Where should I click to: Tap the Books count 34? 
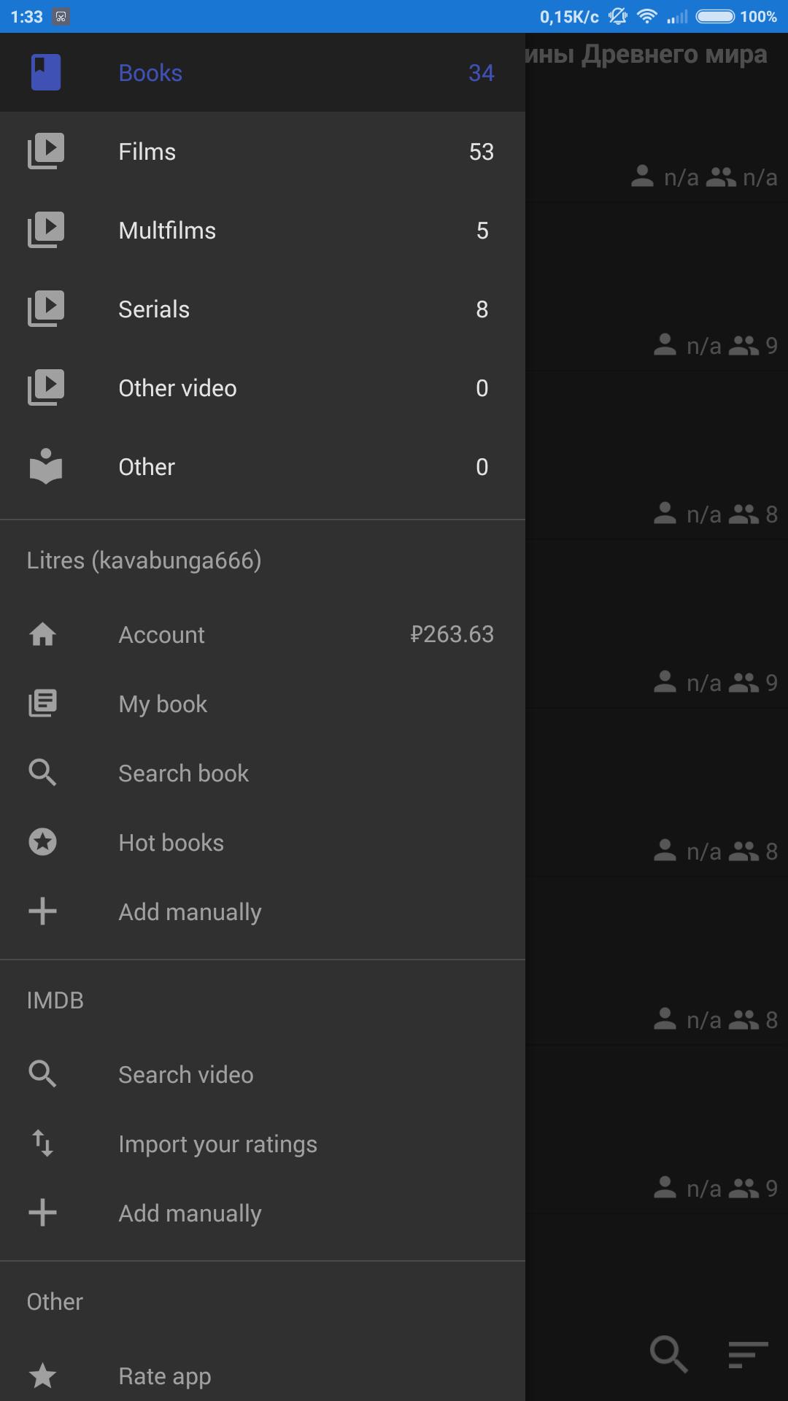[481, 73]
